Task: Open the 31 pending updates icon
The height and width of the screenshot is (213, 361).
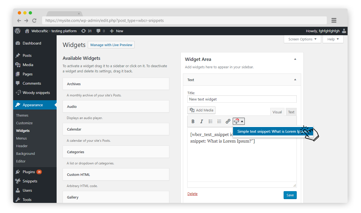Action: coord(83,31)
